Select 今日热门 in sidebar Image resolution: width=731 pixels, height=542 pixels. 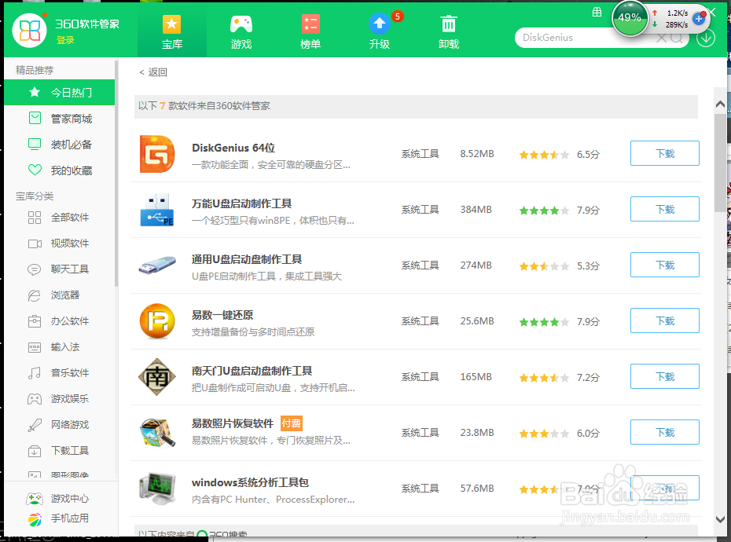[x=59, y=92]
